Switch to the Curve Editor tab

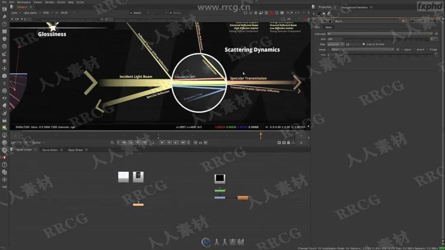(x=50, y=150)
